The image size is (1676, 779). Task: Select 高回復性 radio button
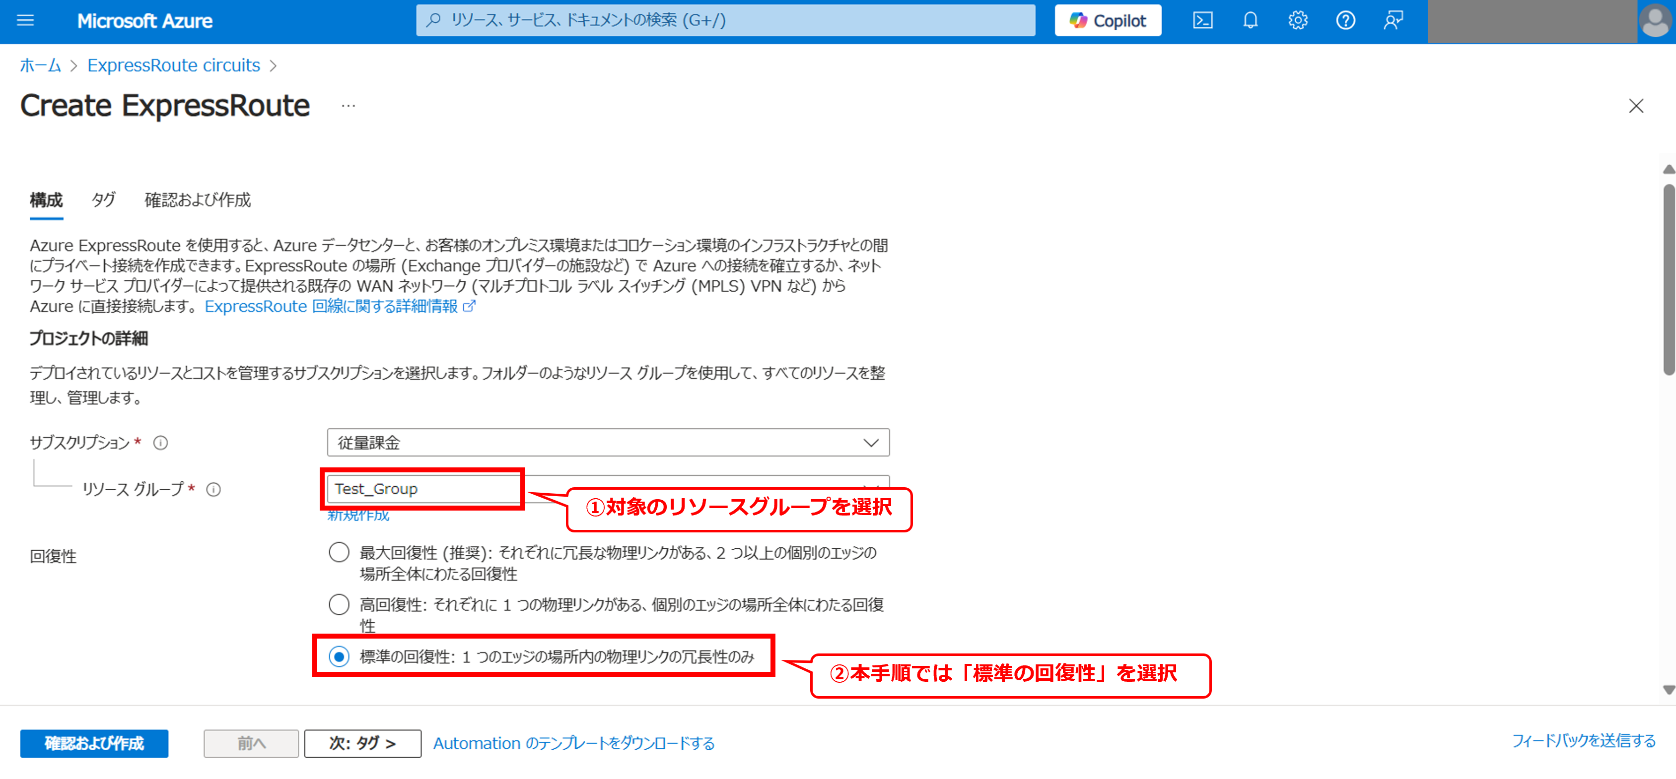click(339, 604)
